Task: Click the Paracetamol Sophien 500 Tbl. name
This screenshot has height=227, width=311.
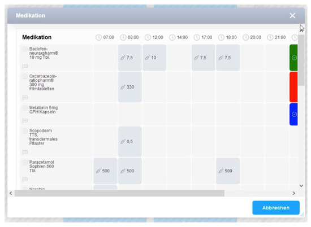Action: click(x=41, y=167)
